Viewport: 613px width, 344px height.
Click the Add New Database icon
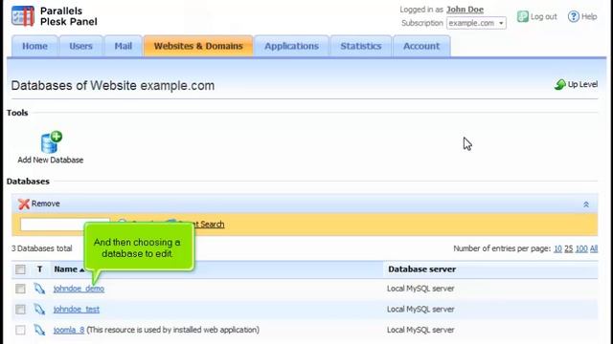51,142
